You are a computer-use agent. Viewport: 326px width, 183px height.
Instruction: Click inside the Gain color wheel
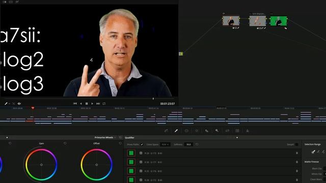41,165
